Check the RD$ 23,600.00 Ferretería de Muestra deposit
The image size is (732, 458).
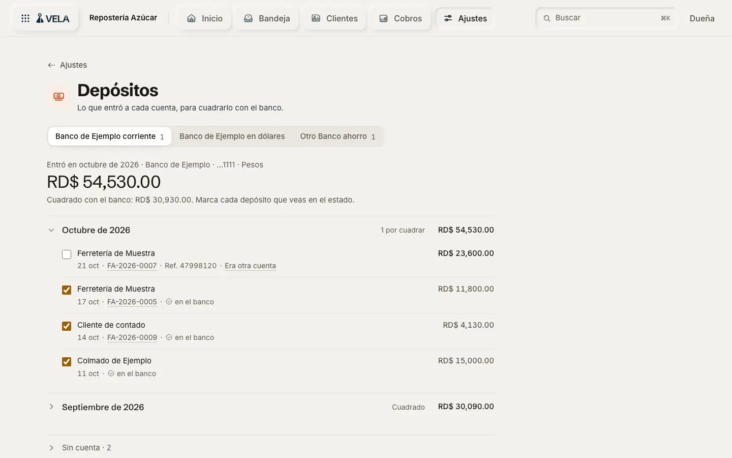[67, 254]
